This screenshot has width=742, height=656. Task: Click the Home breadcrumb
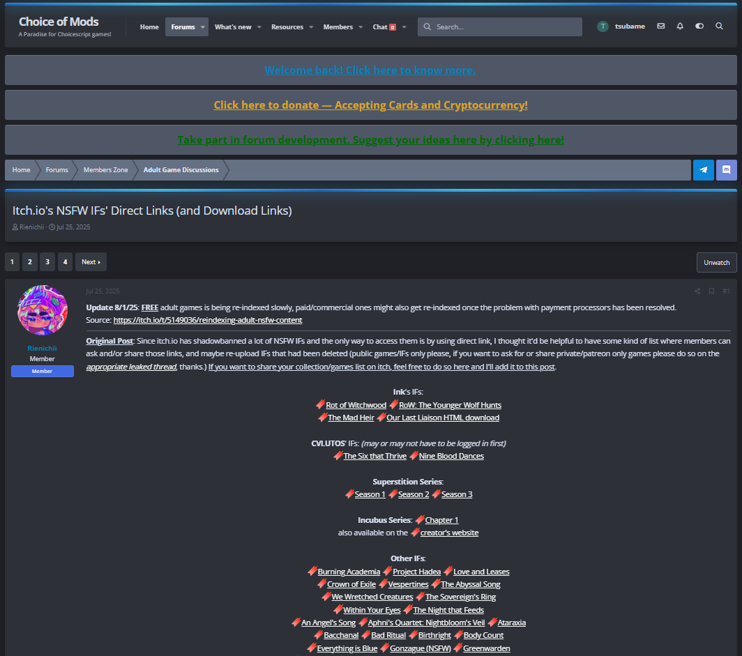pyautogui.click(x=22, y=170)
